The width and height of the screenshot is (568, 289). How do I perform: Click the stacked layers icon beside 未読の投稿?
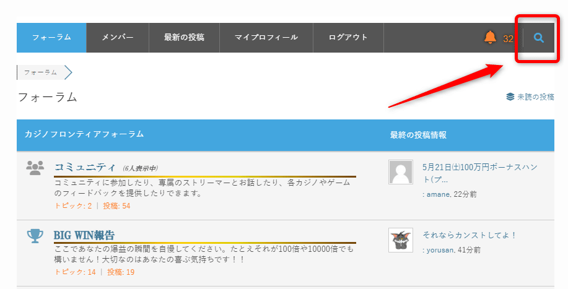[510, 97]
